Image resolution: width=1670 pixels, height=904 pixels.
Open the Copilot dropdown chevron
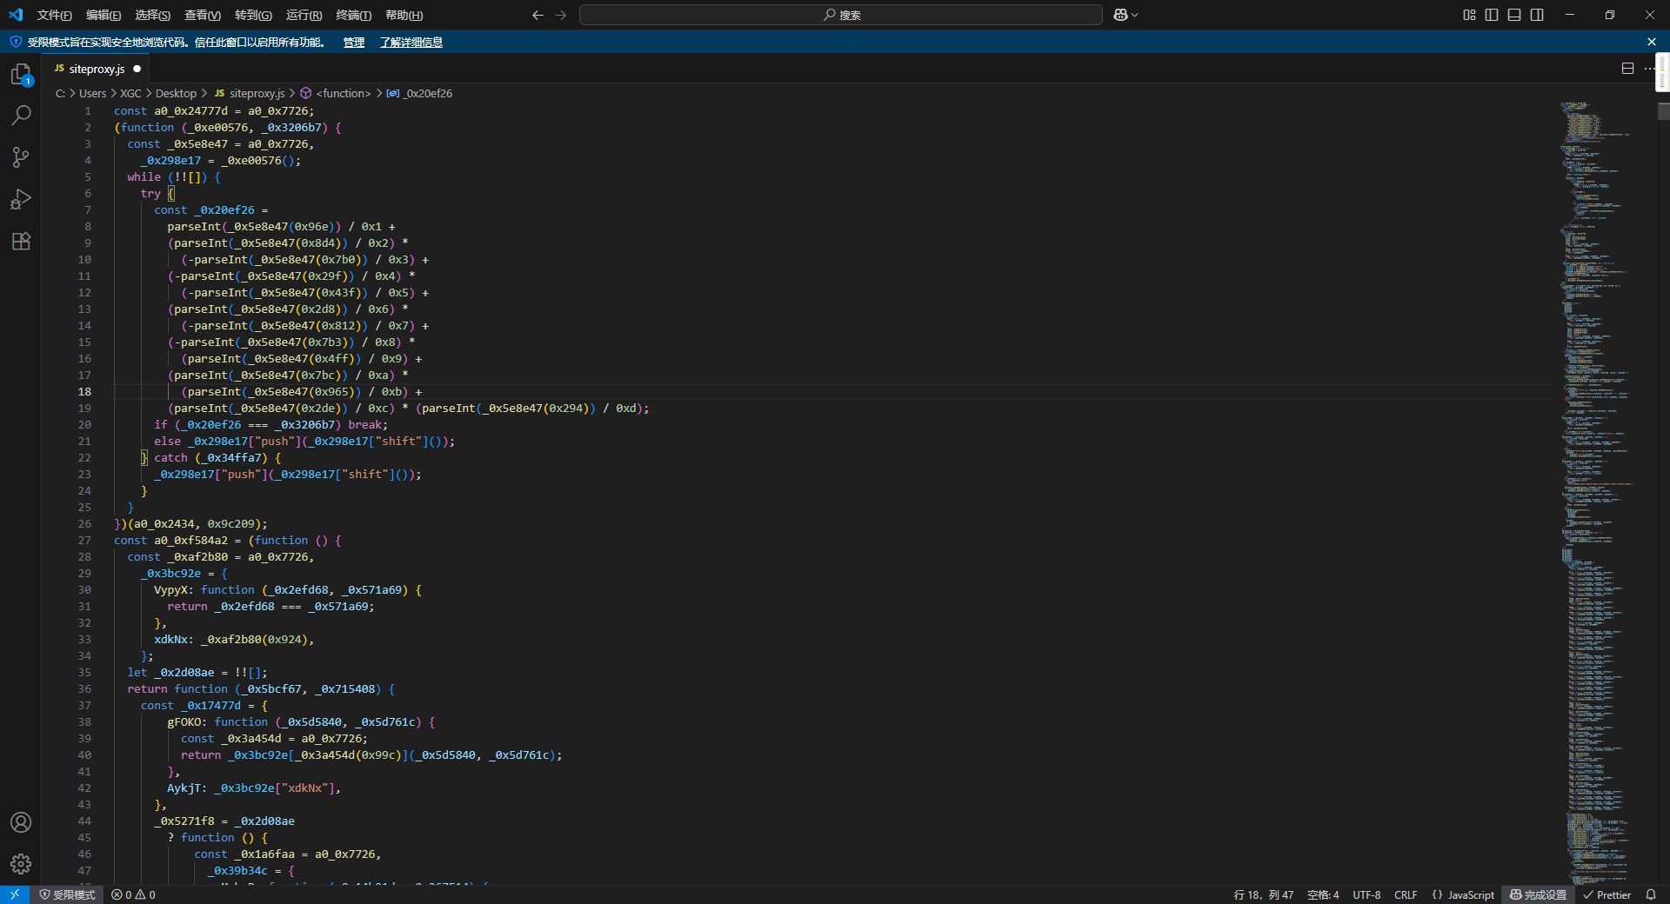[x=1135, y=15]
